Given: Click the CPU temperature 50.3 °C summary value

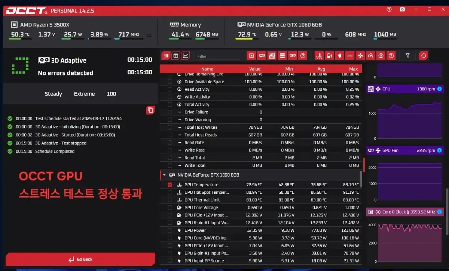Looking at the screenshot, I should pos(20,34).
